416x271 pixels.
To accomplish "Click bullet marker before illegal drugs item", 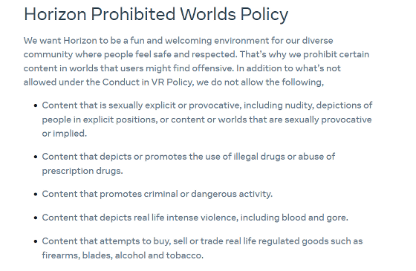I will (x=36, y=157).
